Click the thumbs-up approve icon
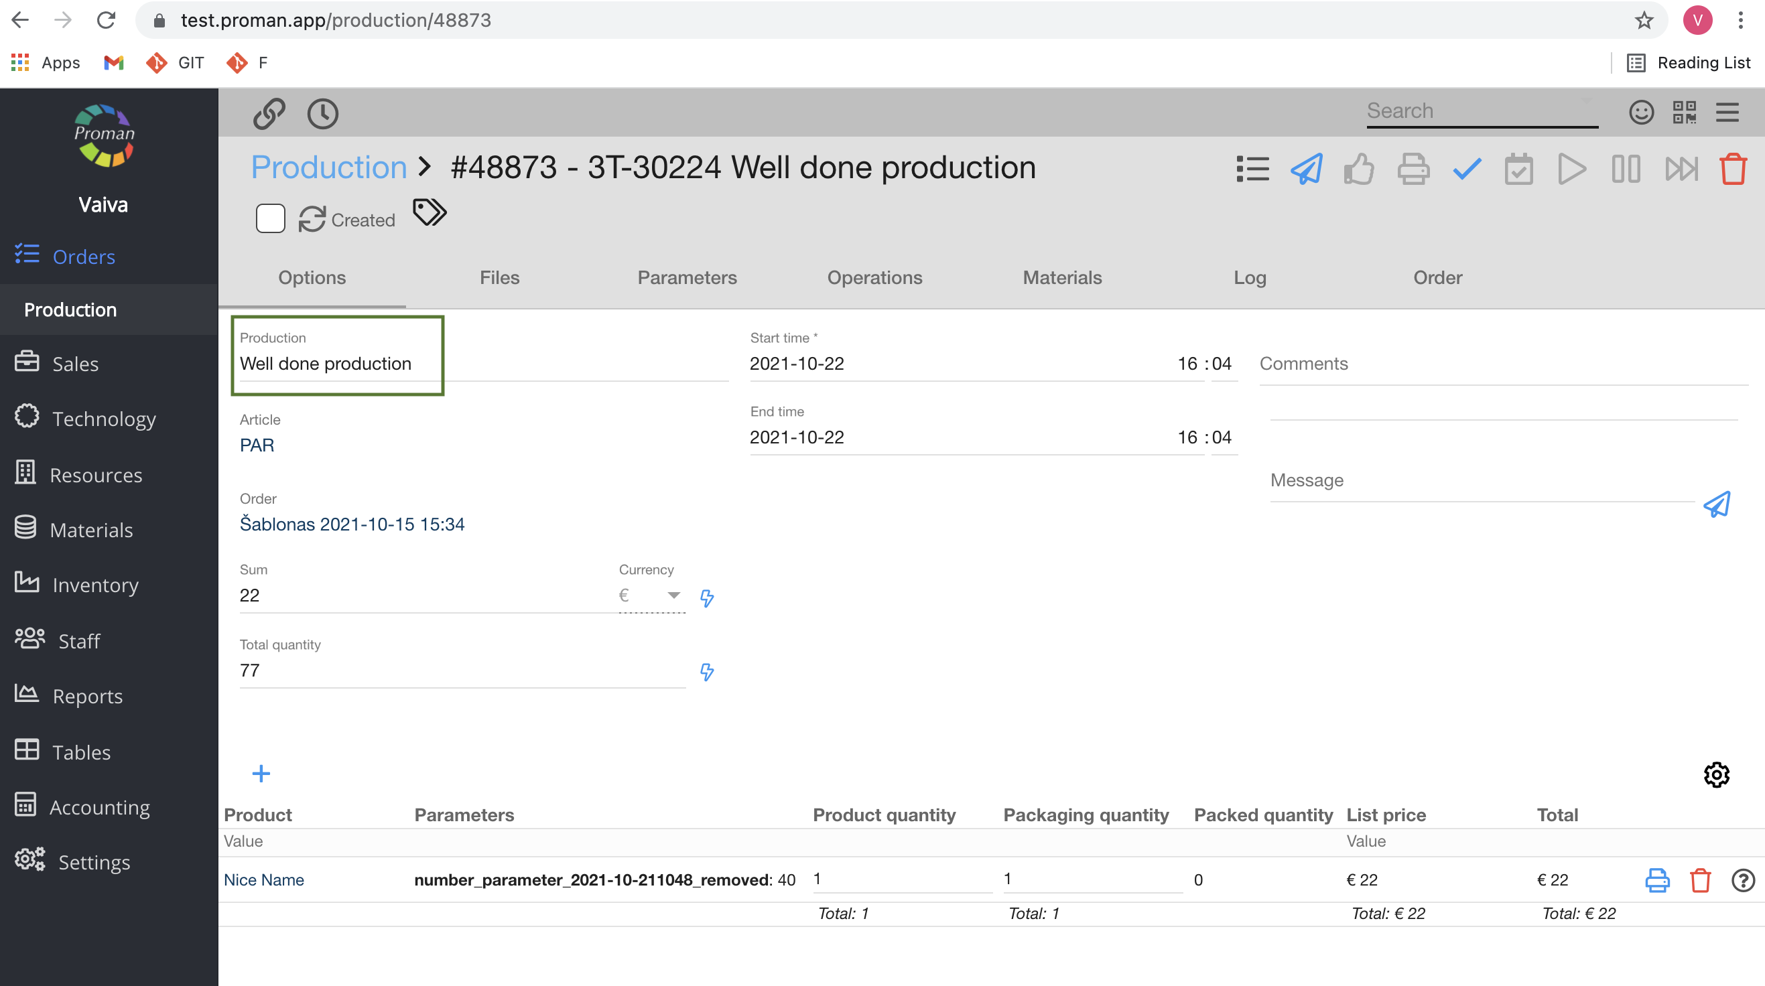Screen dimensions: 1765x986 (1359, 168)
